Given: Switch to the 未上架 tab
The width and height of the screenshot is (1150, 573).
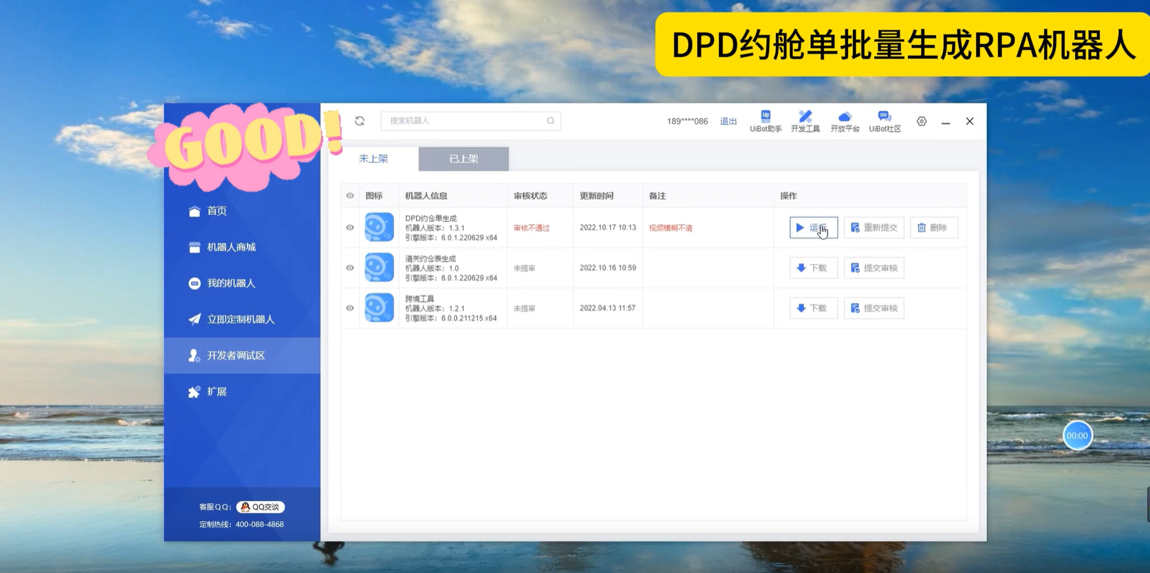Looking at the screenshot, I should tap(373, 159).
